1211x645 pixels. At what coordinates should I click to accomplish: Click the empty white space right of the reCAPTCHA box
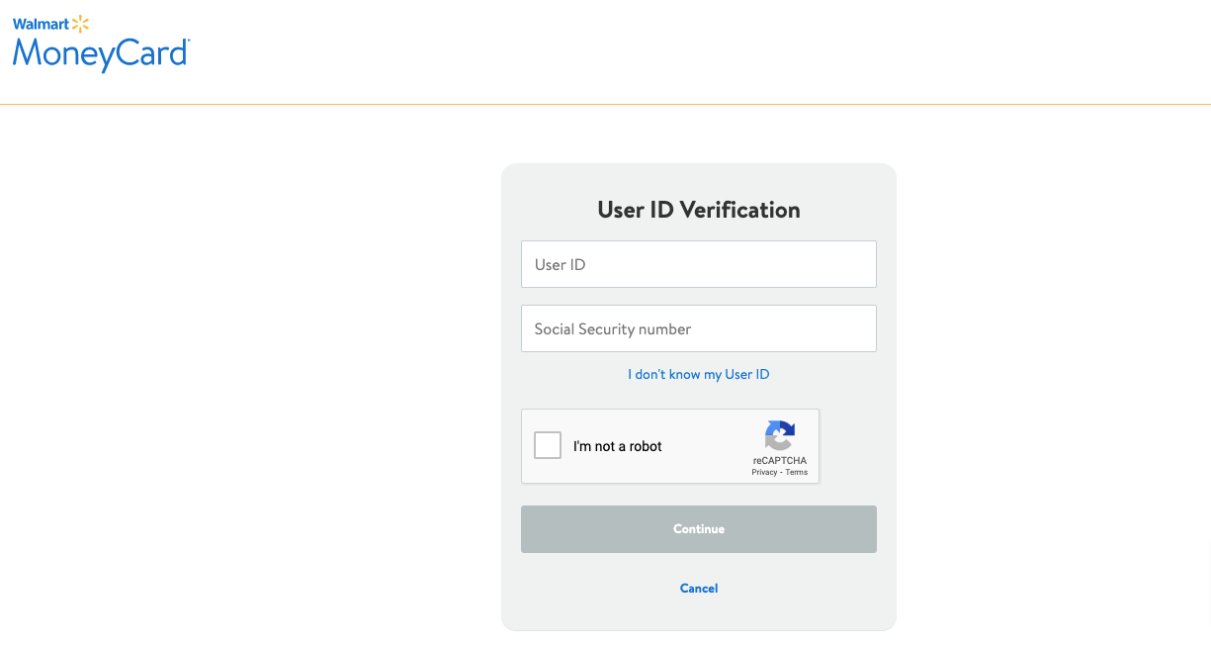pyautogui.click(x=848, y=446)
